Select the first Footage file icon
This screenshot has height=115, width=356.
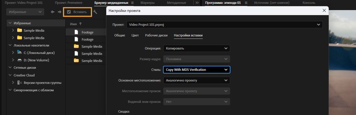coord(76,32)
